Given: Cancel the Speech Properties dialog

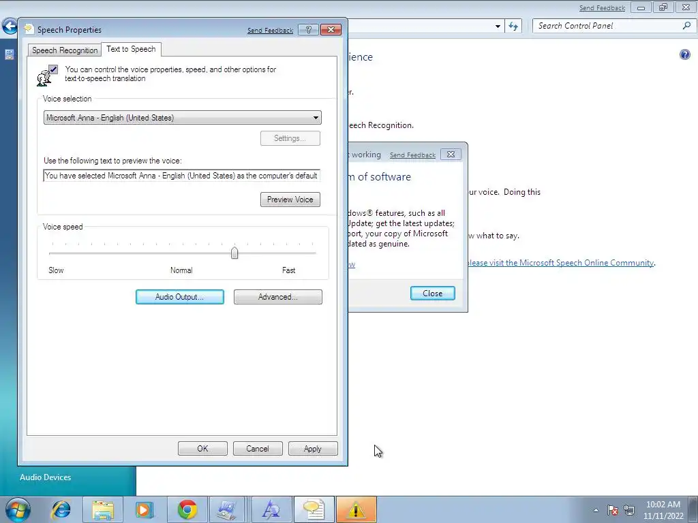Looking at the screenshot, I should (258, 449).
